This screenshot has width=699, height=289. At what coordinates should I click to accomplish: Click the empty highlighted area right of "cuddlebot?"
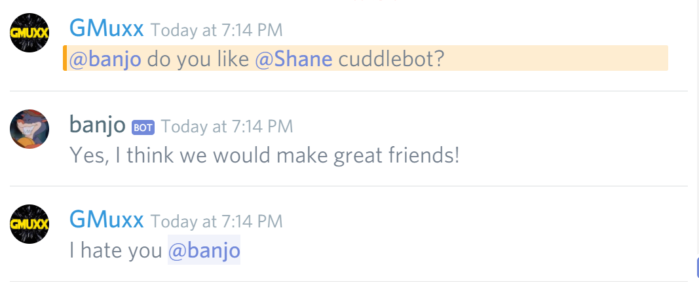557,59
